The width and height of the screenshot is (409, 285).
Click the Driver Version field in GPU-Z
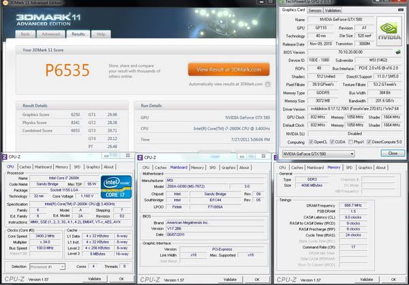point(354,109)
